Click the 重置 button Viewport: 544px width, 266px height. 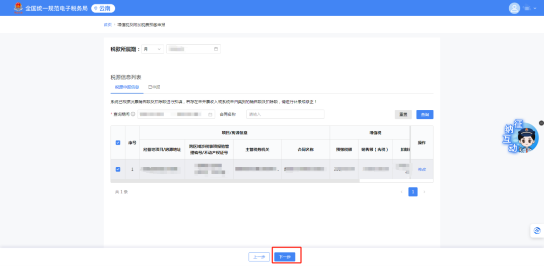click(x=403, y=114)
